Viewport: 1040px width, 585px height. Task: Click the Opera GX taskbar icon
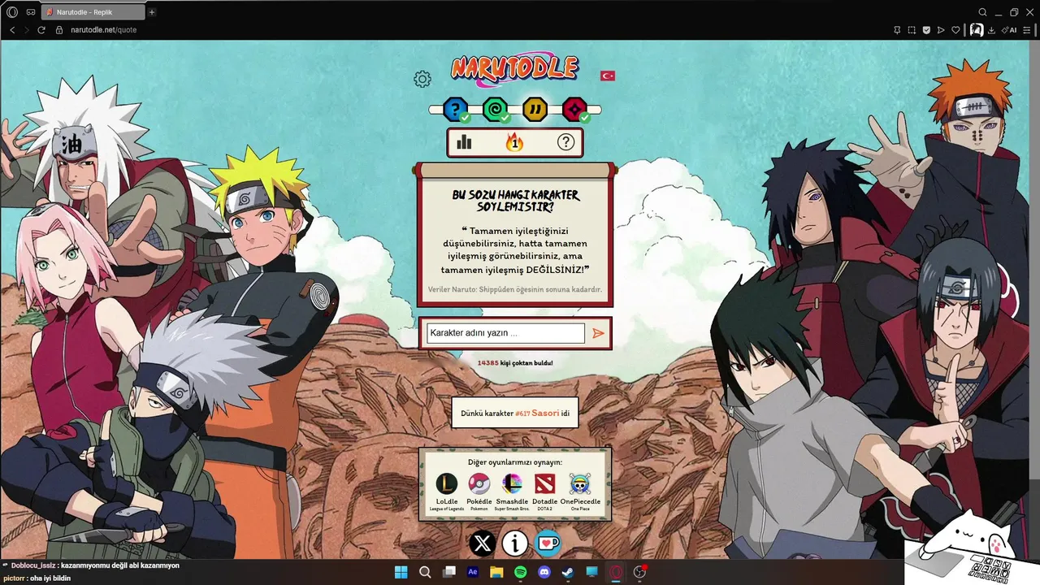click(616, 572)
